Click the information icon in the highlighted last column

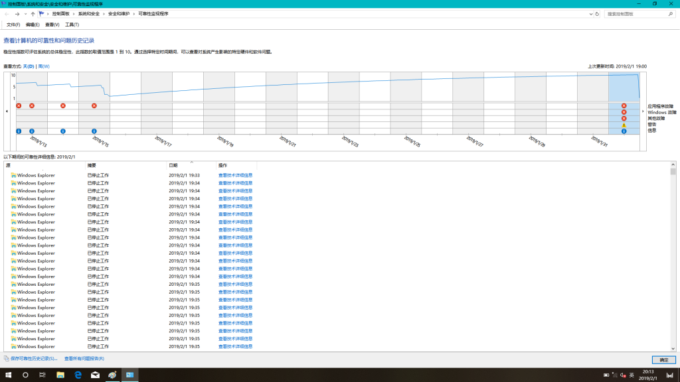point(624,131)
